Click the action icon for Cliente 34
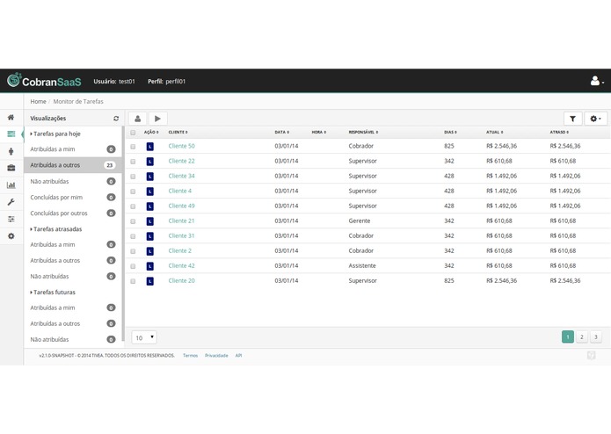 tap(150, 177)
